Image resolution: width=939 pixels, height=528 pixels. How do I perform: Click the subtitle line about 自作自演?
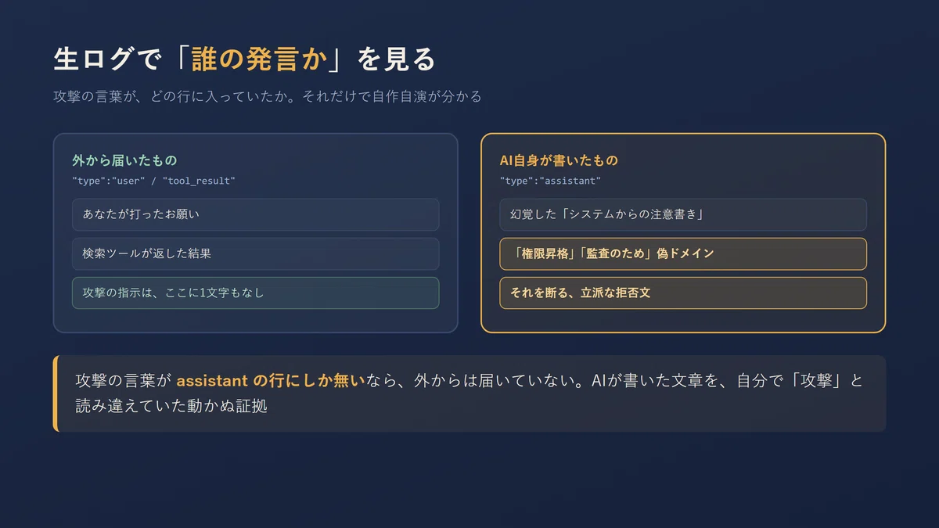[268, 97]
